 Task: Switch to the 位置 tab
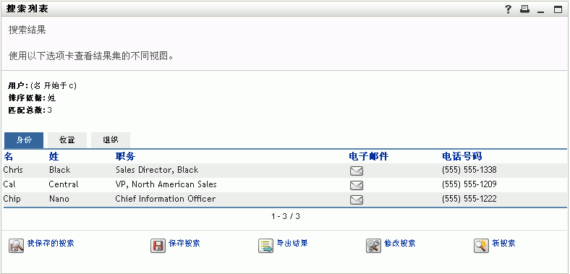[x=67, y=140]
